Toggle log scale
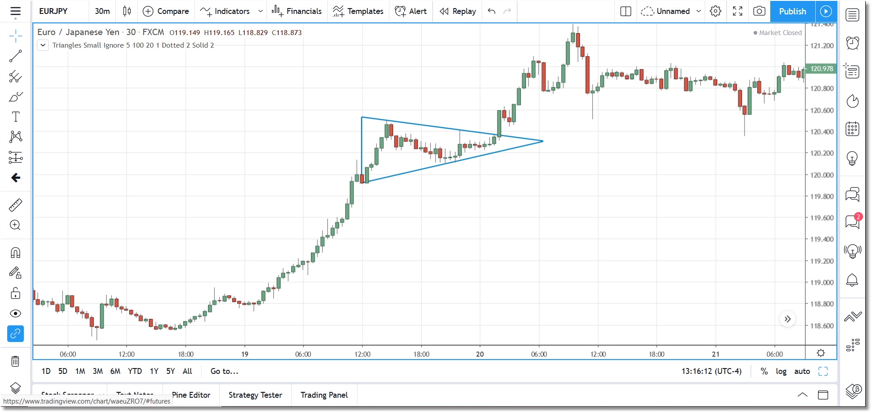The height and width of the screenshot is (413, 872). coord(781,371)
